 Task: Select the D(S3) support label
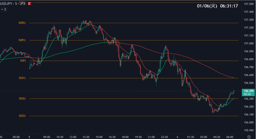point(22,116)
